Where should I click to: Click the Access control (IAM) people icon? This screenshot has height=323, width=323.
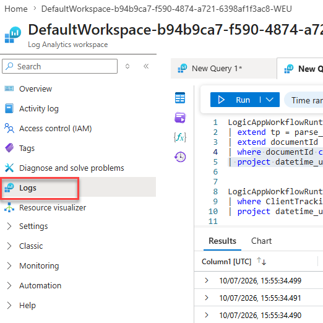pos(9,128)
